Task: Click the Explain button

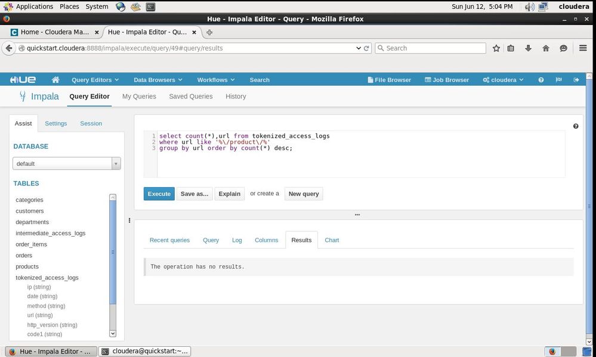Action: pyautogui.click(x=229, y=194)
